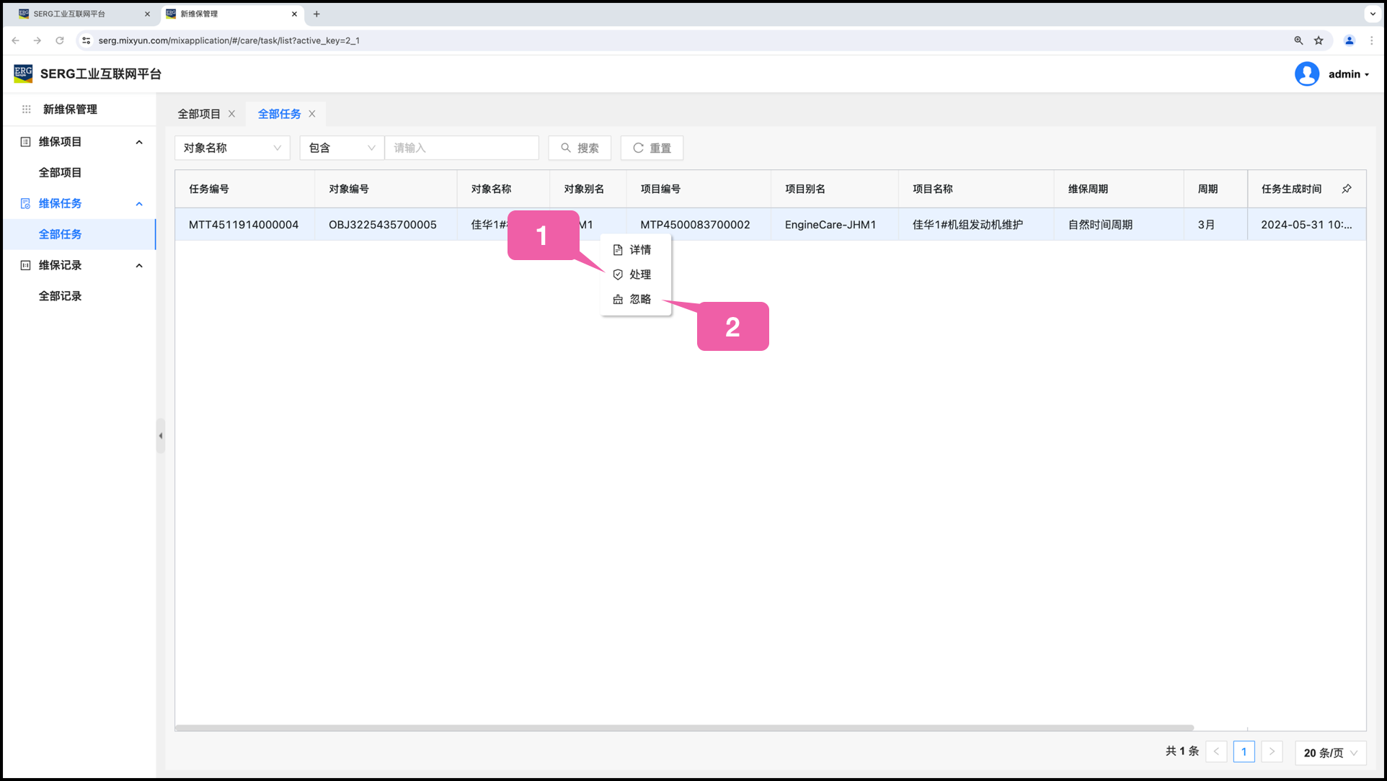1387x781 pixels.
Task: Close the 全部项目 tab
Action: click(x=231, y=114)
